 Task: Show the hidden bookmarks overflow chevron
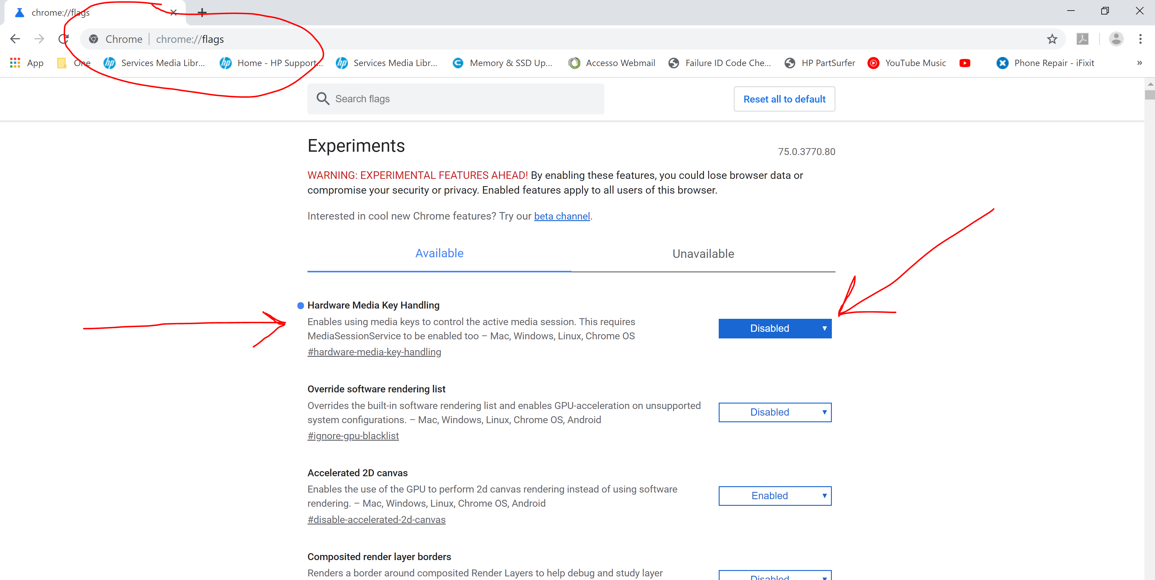[1139, 63]
